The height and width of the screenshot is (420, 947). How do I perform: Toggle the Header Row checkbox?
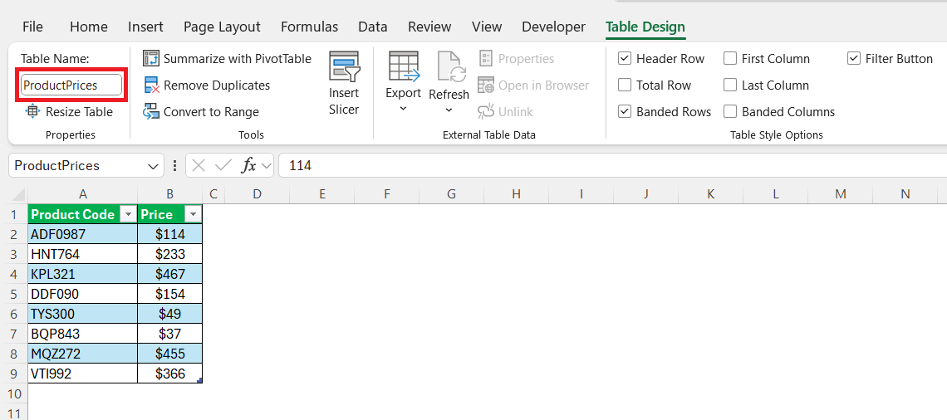tap(625, 59)
